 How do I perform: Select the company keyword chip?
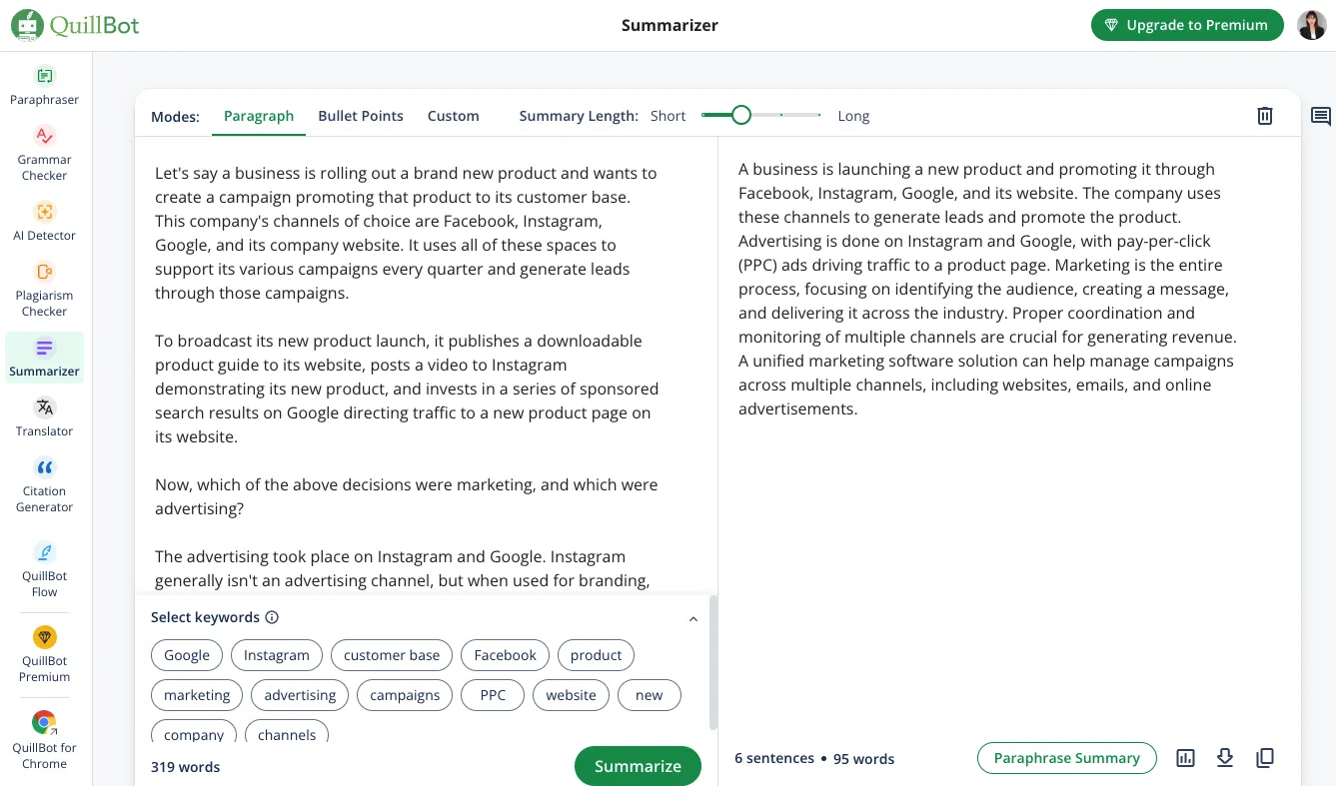click(194, 733)
